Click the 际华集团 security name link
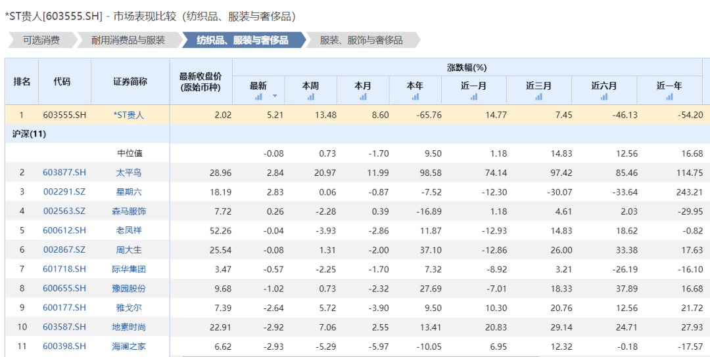The height and width of the screenshot is (357, 710). pyautogui.click(x=129, y=269)
